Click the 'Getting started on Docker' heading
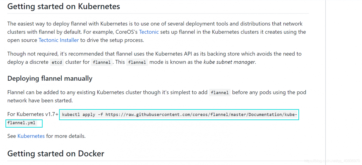 coord(56,153)
